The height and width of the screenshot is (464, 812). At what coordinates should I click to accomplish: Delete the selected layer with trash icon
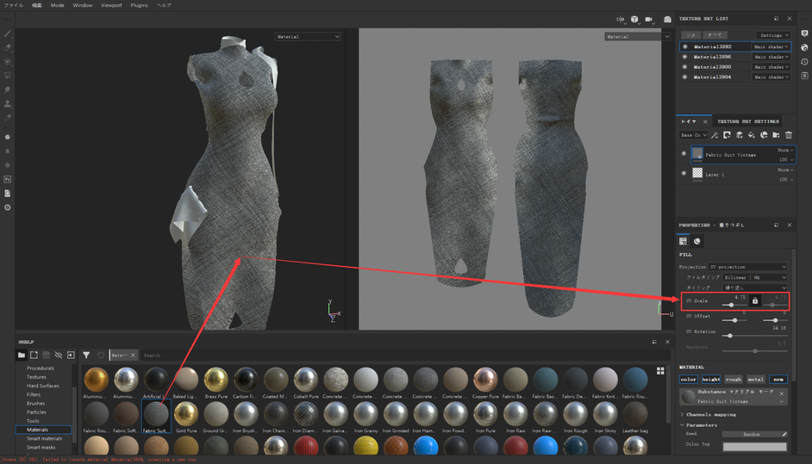tap(788, 135)
